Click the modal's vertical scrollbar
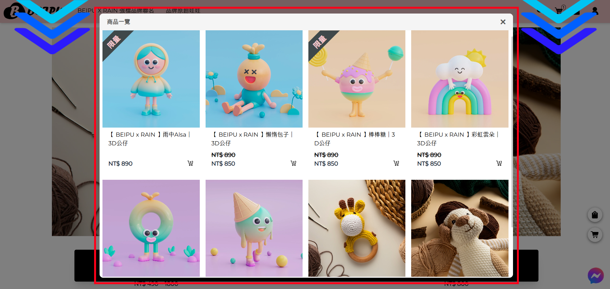This screenshot has height=289, width=610. point(512,132)
